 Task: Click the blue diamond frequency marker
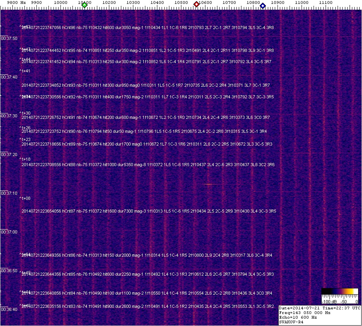pos(263,5)
